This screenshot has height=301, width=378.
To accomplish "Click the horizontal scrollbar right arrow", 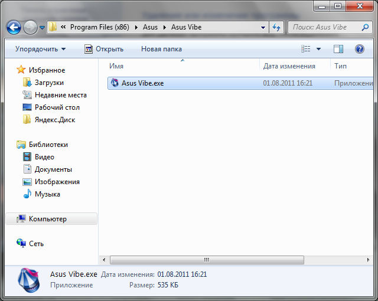I will coord(368,260).
